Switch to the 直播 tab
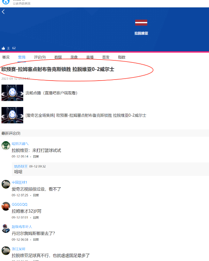The width and height of the screenshot is (209, 261). point(90,57)
